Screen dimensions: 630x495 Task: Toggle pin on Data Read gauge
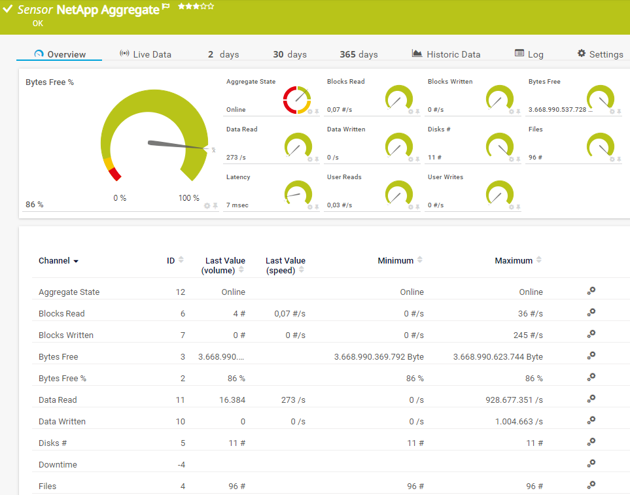tap(317, 159)
